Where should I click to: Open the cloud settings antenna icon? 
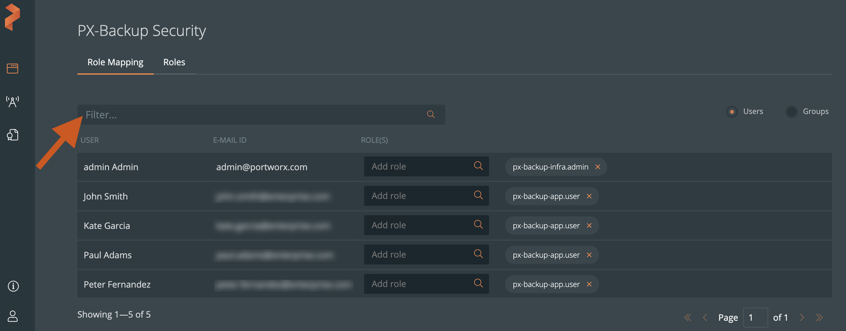point(13,102)
